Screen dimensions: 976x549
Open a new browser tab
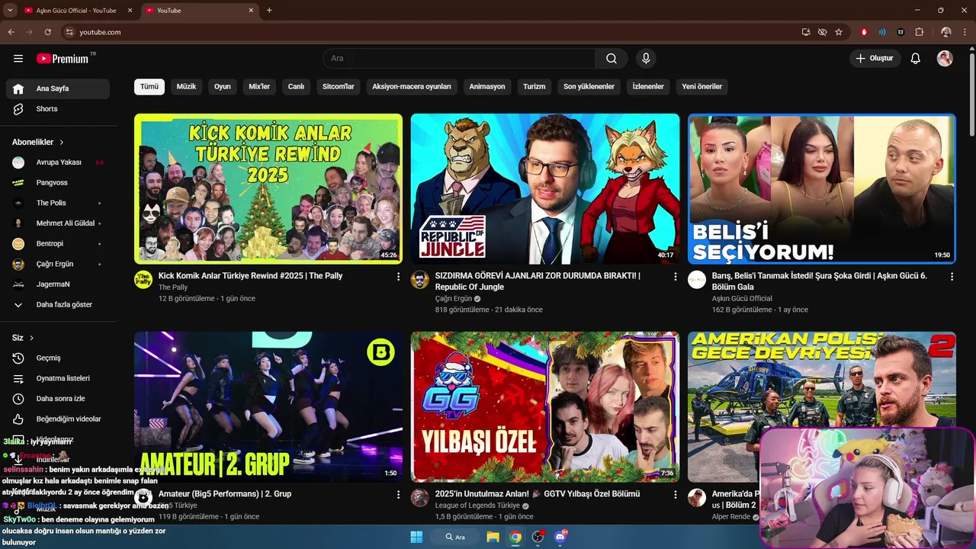click(269, 11)
